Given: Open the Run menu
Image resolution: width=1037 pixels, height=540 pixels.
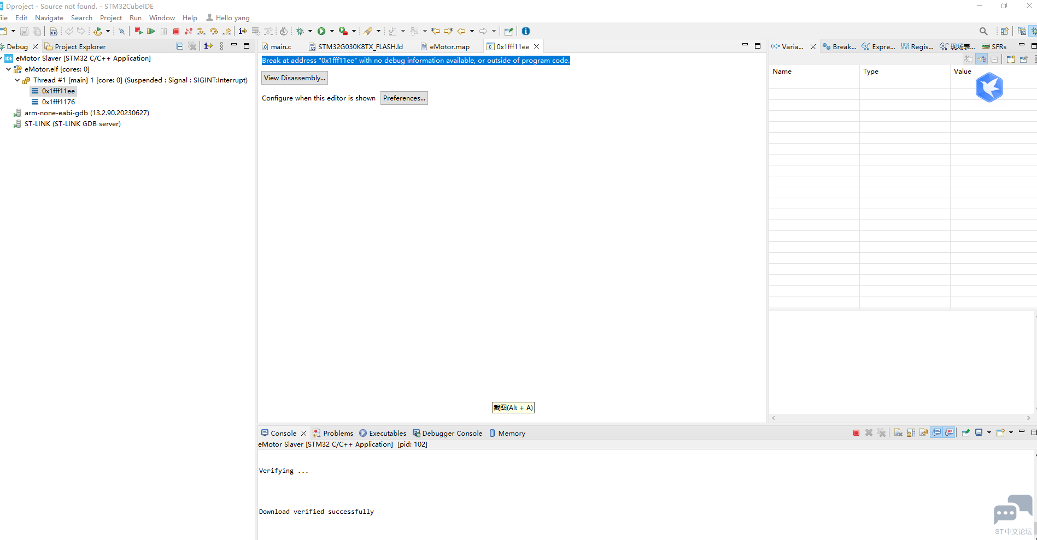Looking at the screenshot, I should [x=136, y=18].
